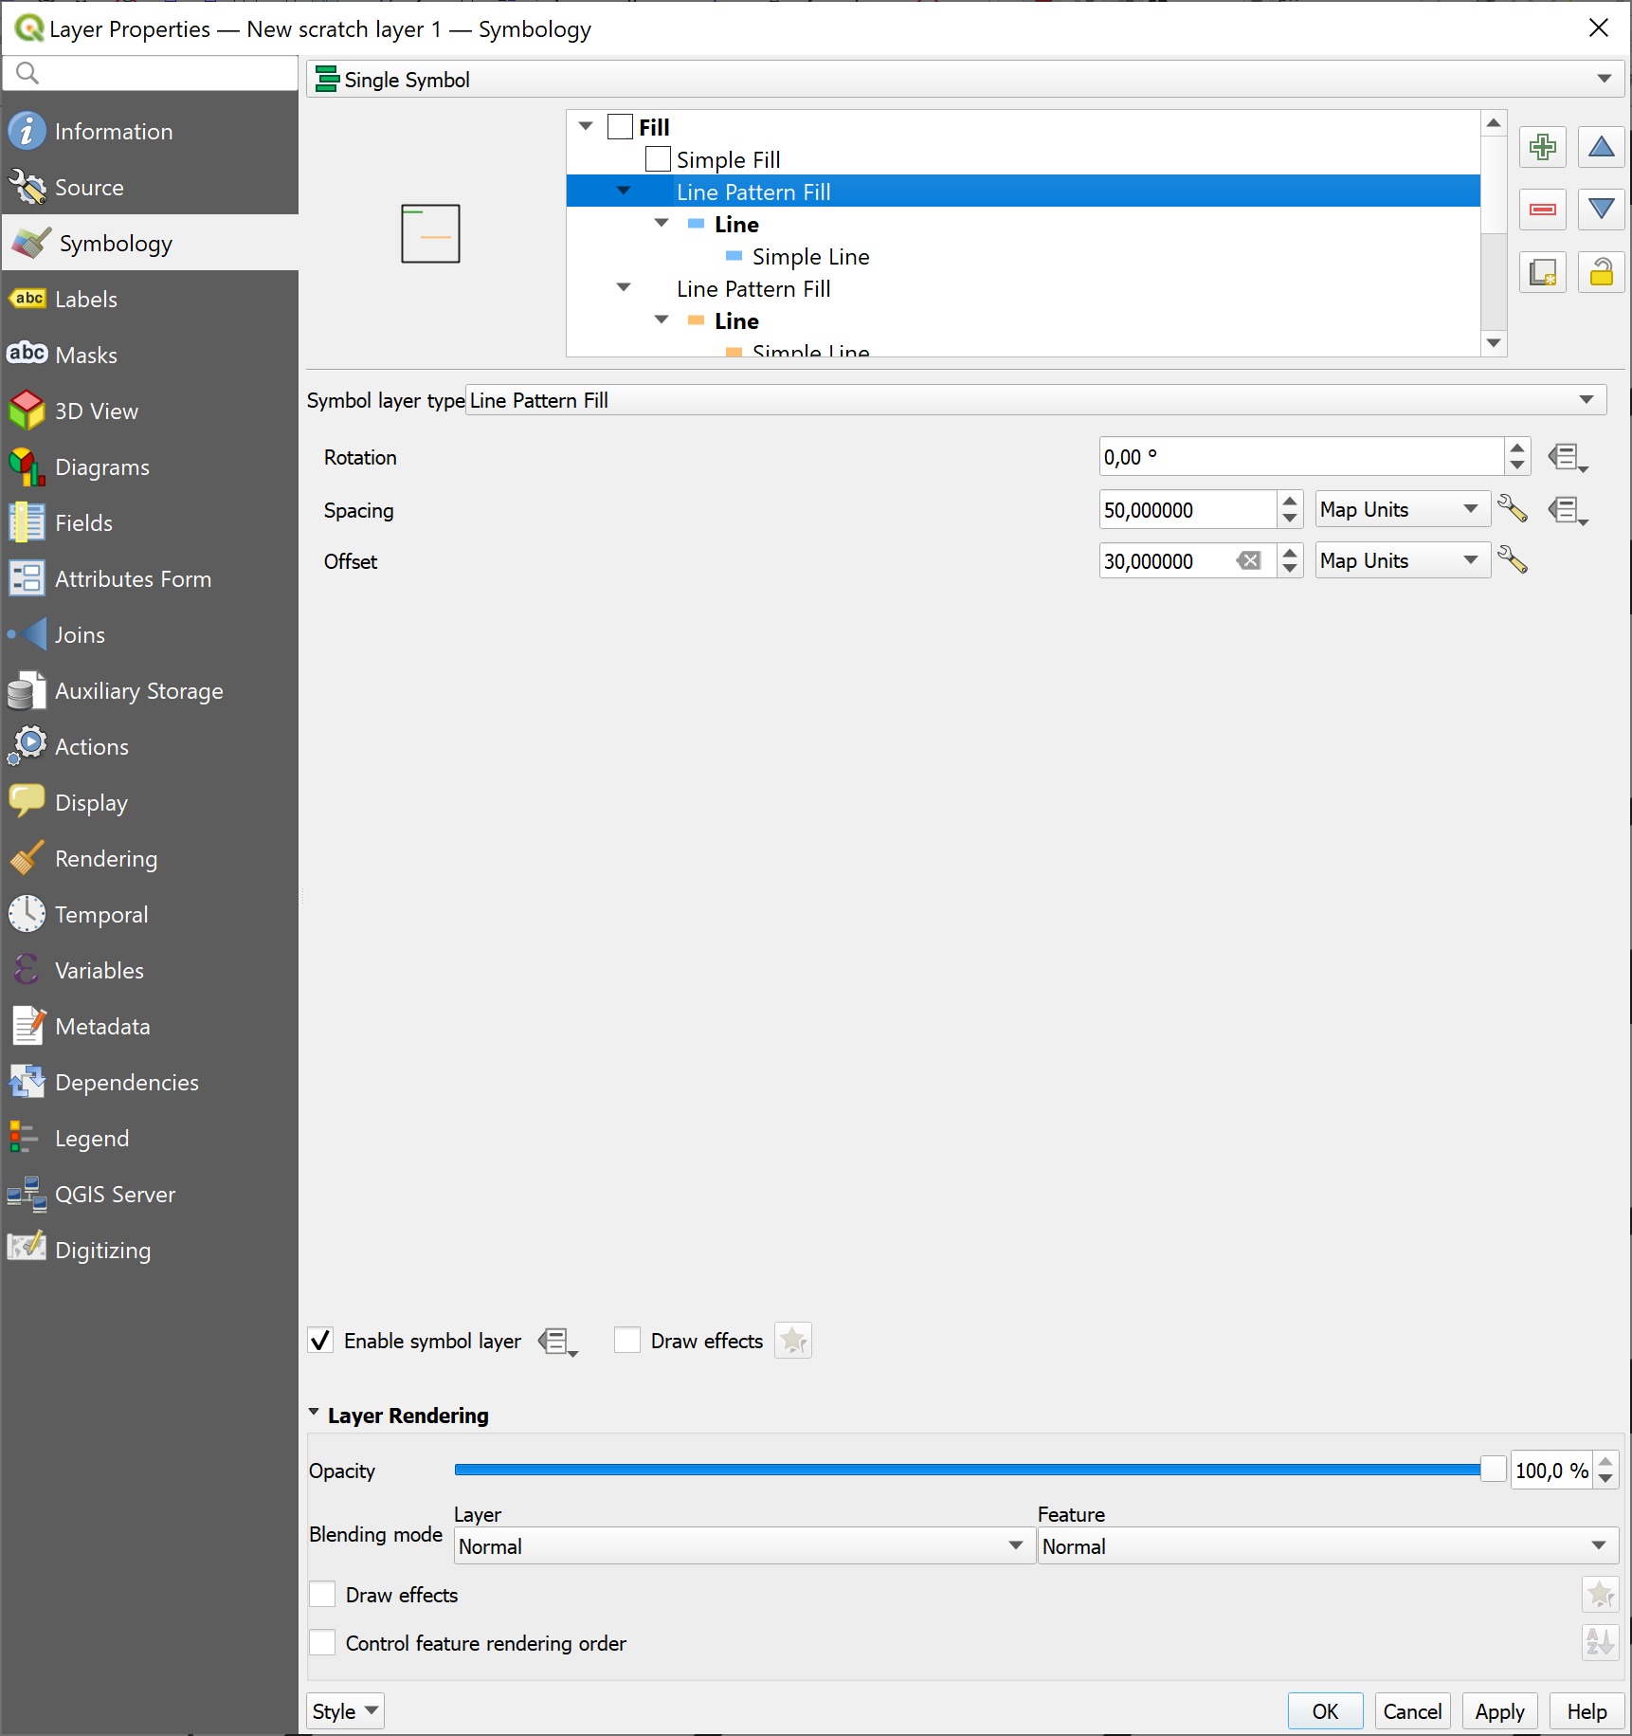Viewport: 1632px width, 1736px height.
Task: Collapse the selected Line Pattern Fill node
Action: tap(624, 191)
